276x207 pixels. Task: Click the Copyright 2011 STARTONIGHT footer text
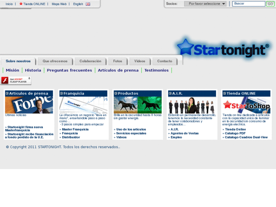(63, 147)
